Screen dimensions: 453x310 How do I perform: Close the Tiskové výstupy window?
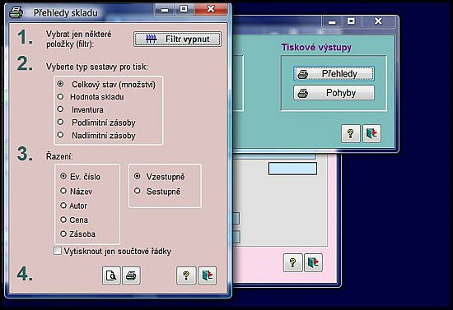tap(378, 21)
